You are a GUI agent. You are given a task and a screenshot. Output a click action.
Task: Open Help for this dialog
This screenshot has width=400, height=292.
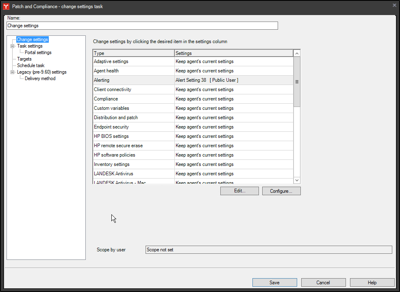(x=372, y=283)
